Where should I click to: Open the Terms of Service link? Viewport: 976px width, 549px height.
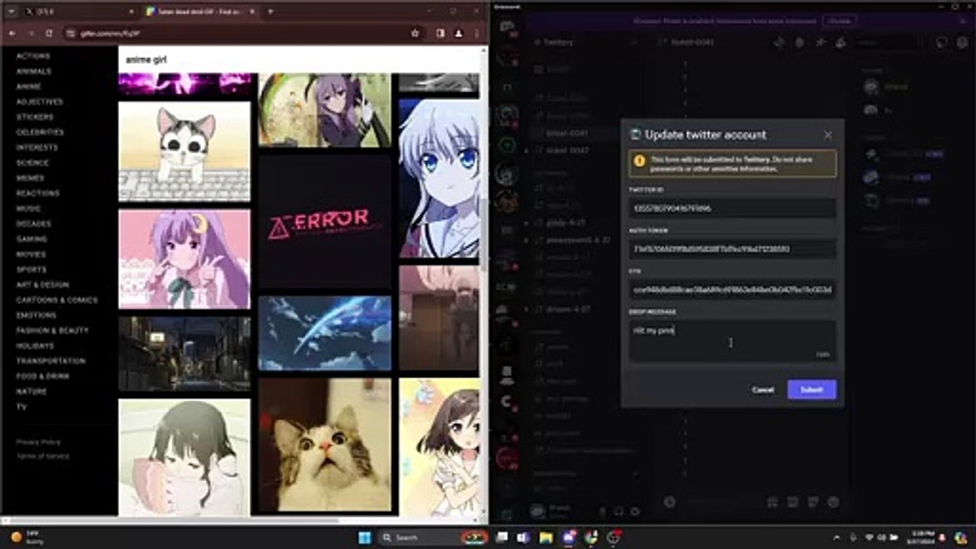tap(43, 456)
